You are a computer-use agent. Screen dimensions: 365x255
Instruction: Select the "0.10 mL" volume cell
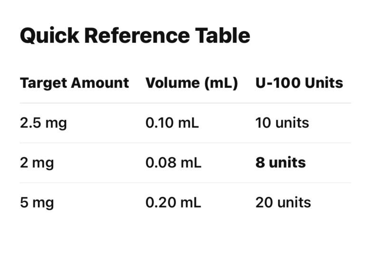pos(172,123)
